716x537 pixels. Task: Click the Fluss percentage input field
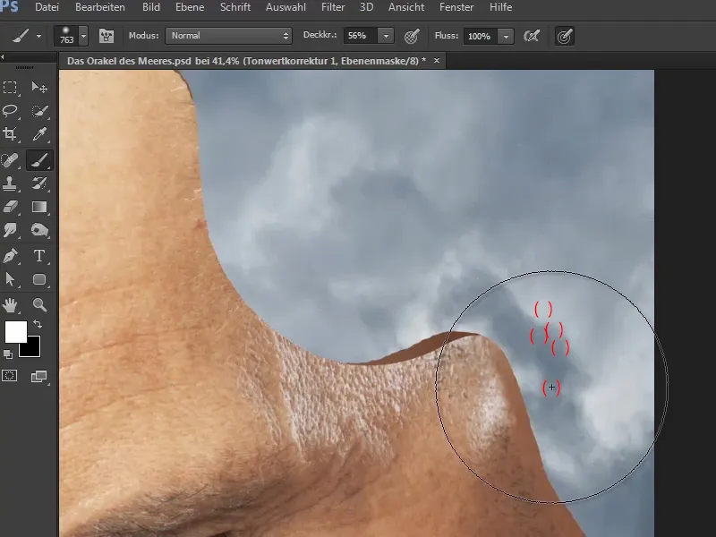[479, 36]
